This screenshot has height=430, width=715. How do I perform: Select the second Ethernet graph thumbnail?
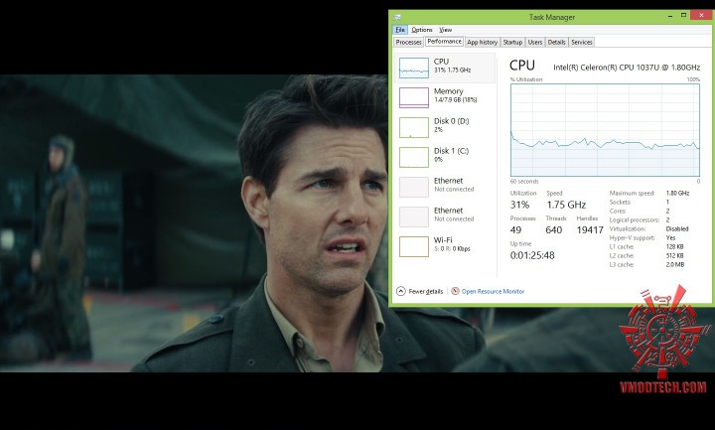(414, 216)
